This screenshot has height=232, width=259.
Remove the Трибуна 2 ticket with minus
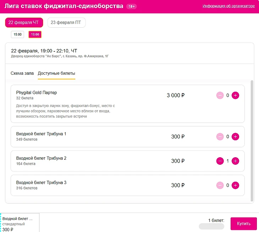(x=220, y=161)
